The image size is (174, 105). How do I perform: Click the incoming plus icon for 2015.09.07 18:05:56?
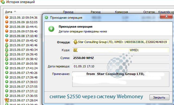tap(7, 63)
